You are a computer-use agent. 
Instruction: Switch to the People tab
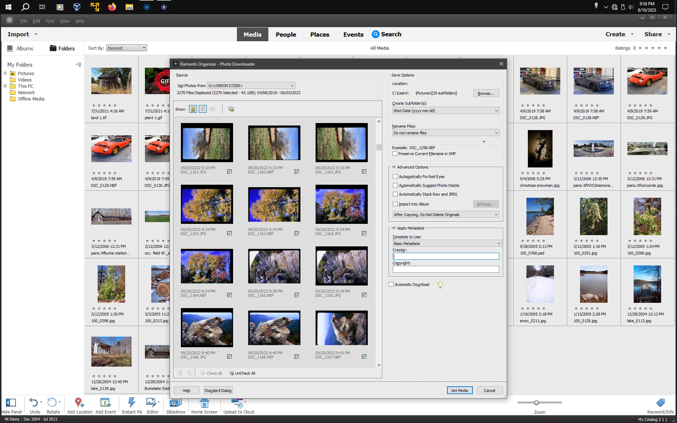[286, 35]
